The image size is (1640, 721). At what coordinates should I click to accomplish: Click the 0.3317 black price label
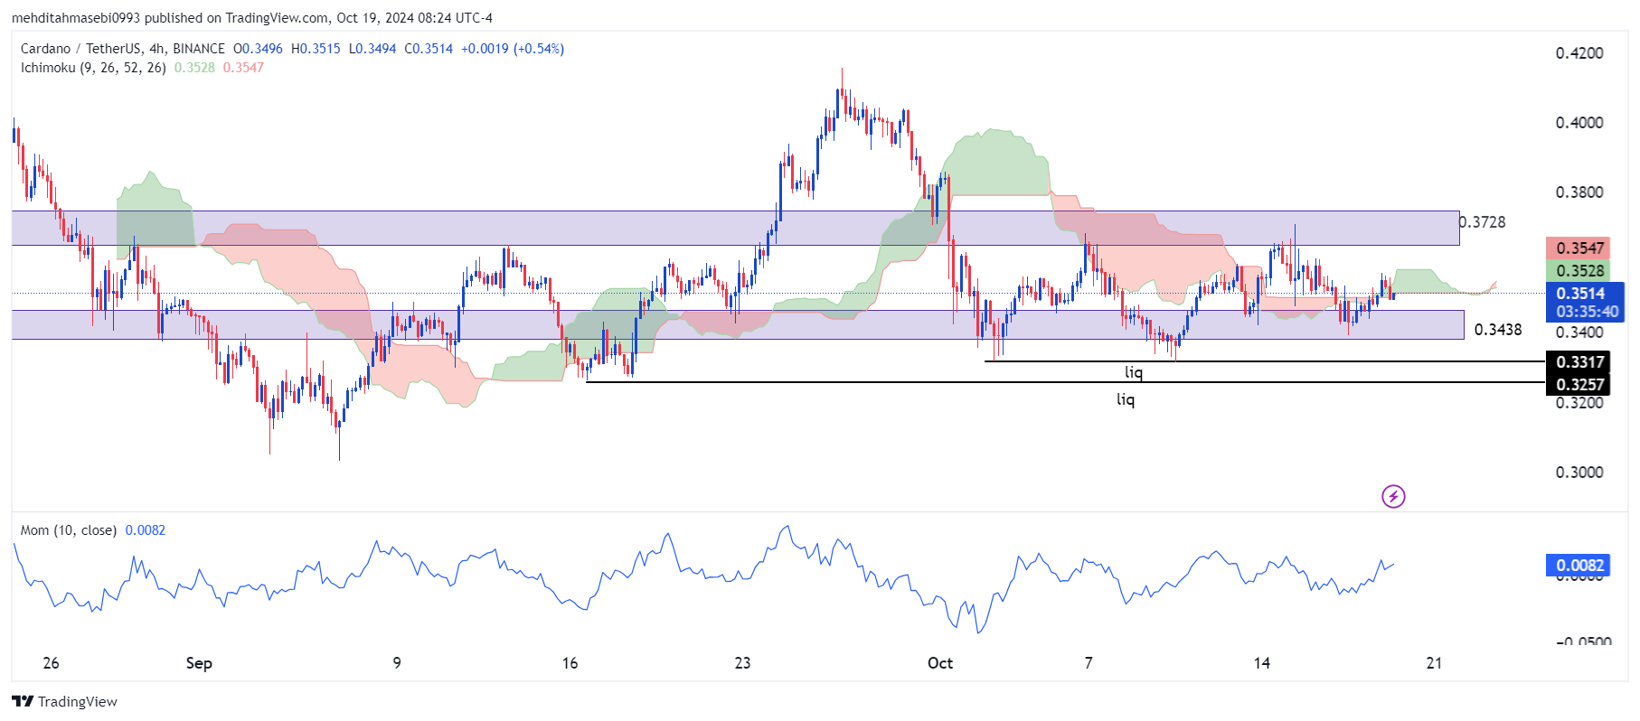1579,361
